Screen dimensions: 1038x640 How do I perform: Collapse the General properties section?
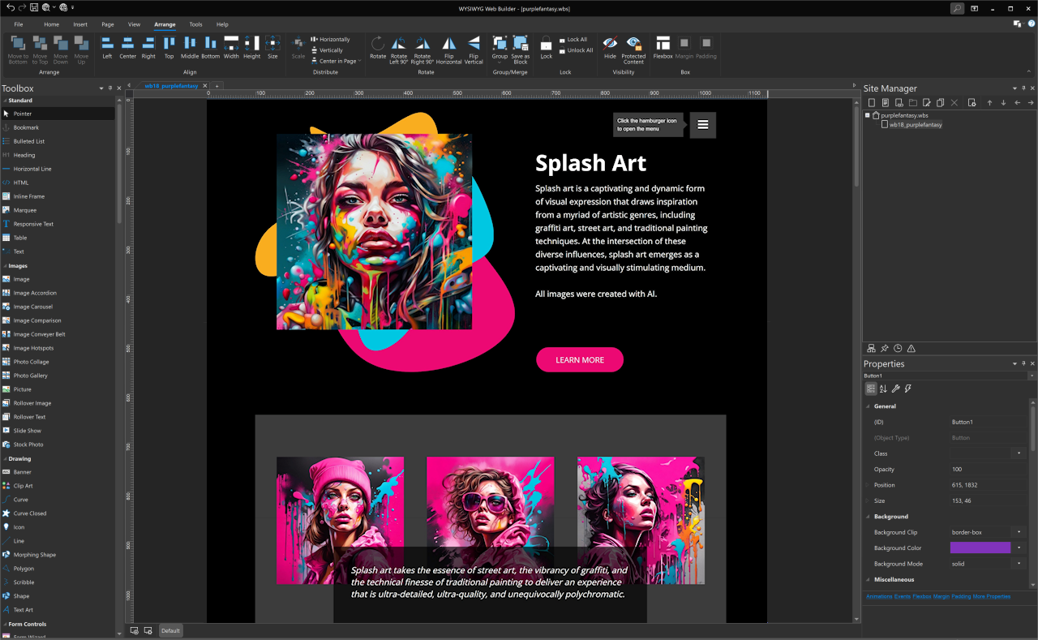click(x=868, y=406)
